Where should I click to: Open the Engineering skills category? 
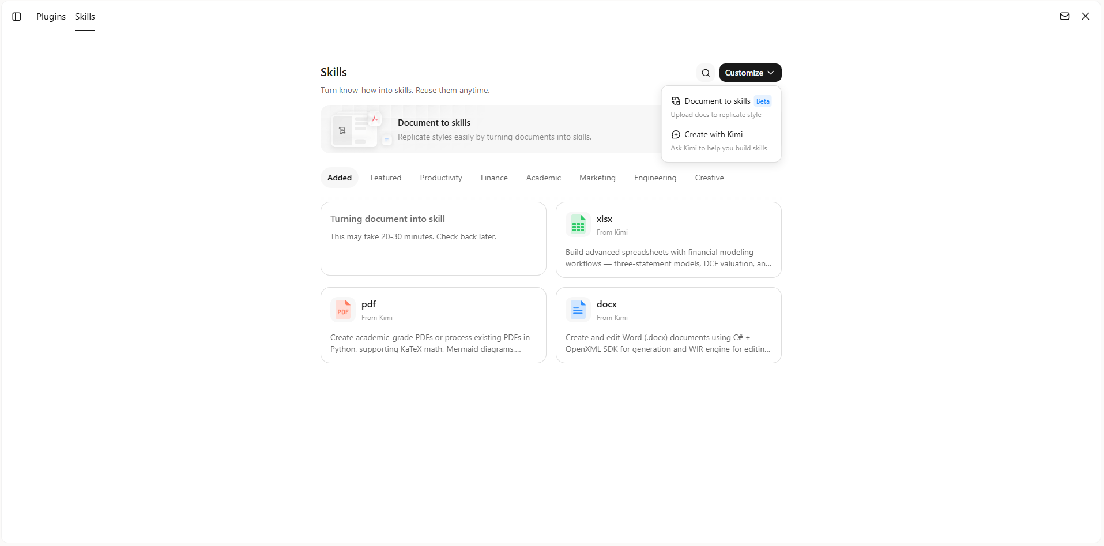(655, 178)
